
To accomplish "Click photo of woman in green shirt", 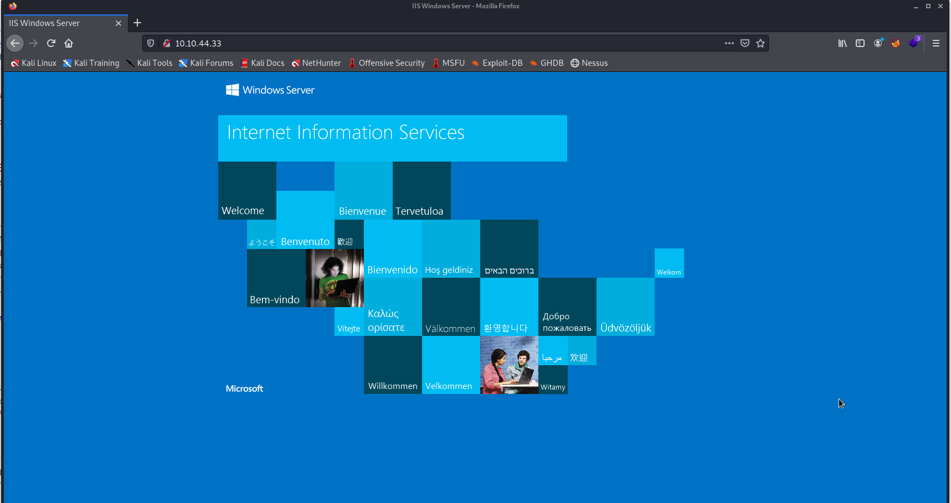I will pos(335,278).
